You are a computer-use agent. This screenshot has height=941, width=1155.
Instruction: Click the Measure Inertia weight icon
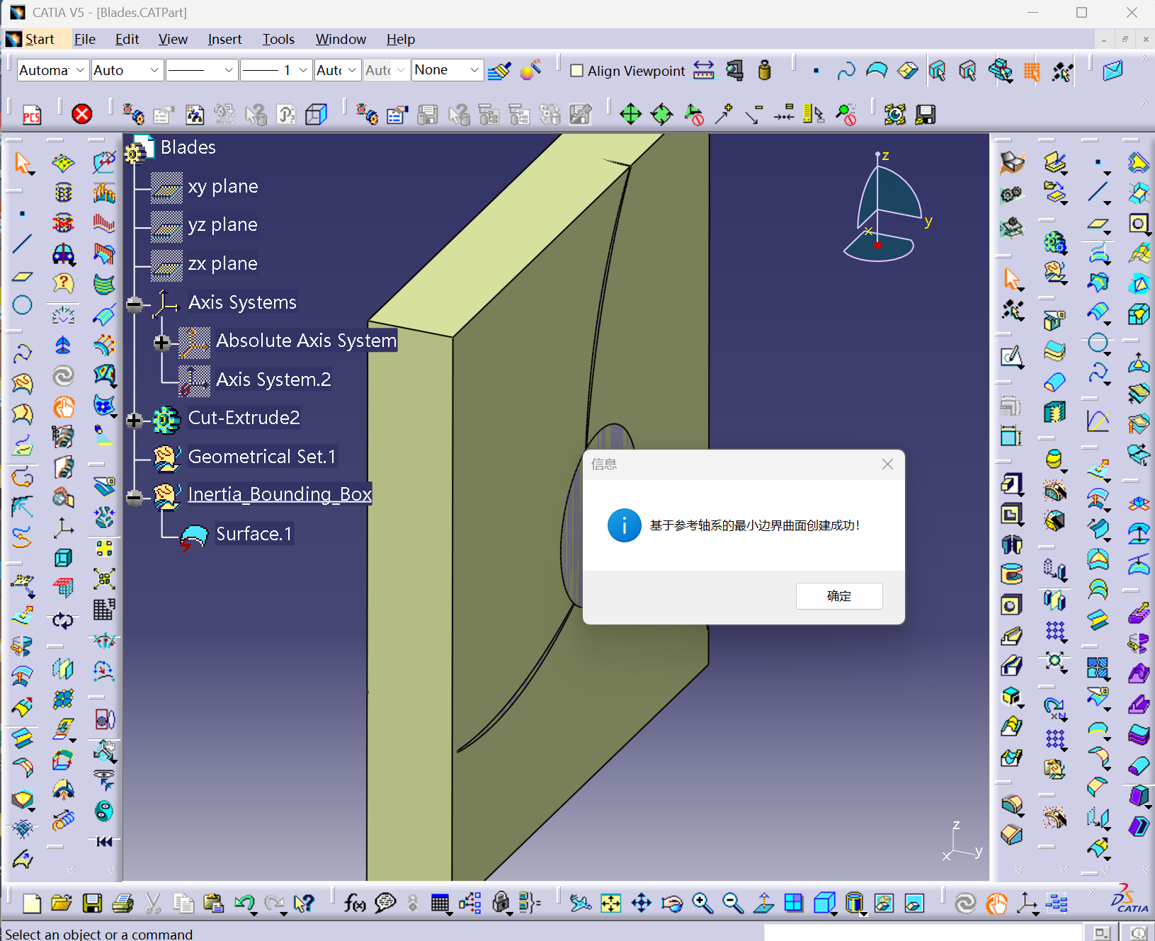[x=764, y=70]
